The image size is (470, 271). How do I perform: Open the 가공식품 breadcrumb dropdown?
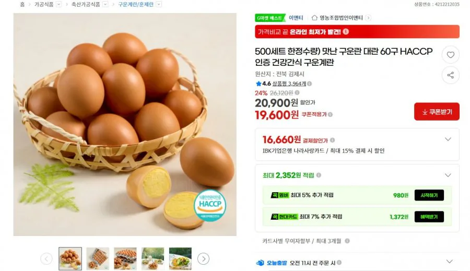[58, 4]
